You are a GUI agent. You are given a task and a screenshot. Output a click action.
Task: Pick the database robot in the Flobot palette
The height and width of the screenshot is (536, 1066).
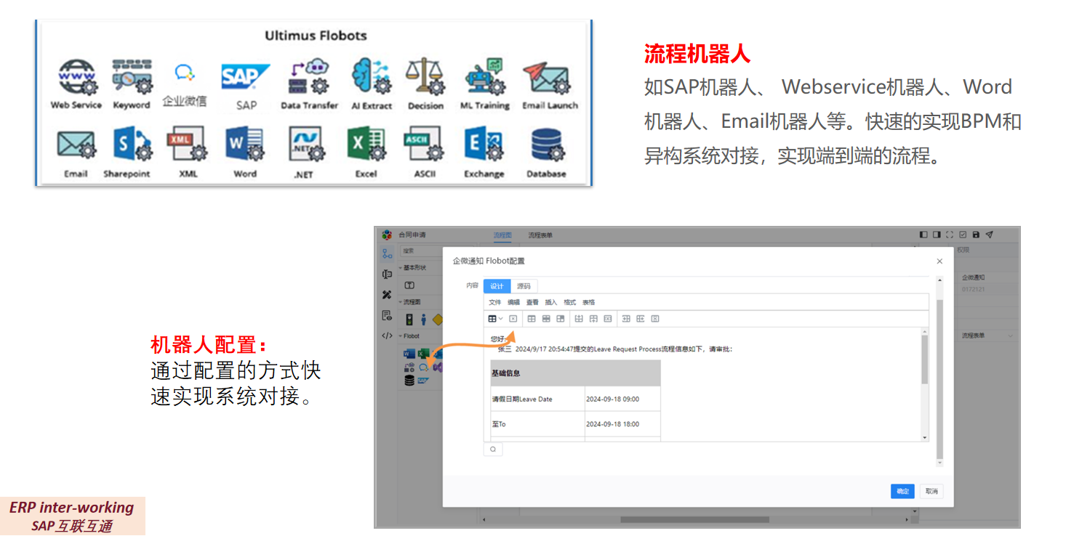tap(409, 380)
